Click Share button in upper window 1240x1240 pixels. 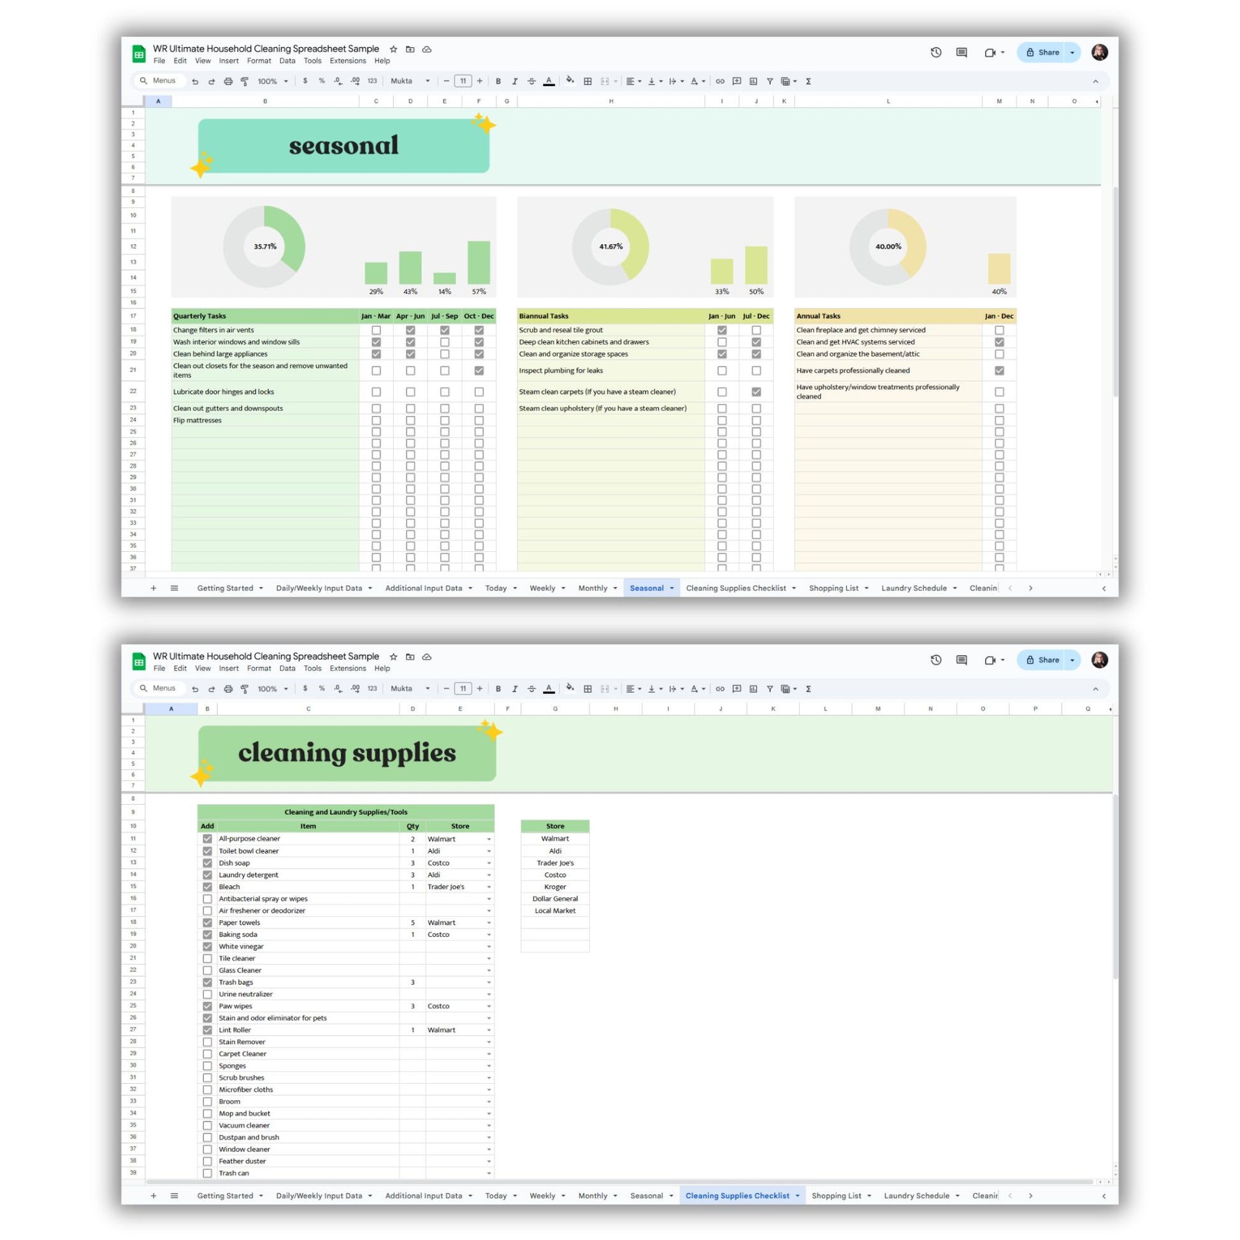tap(1042, 53)
